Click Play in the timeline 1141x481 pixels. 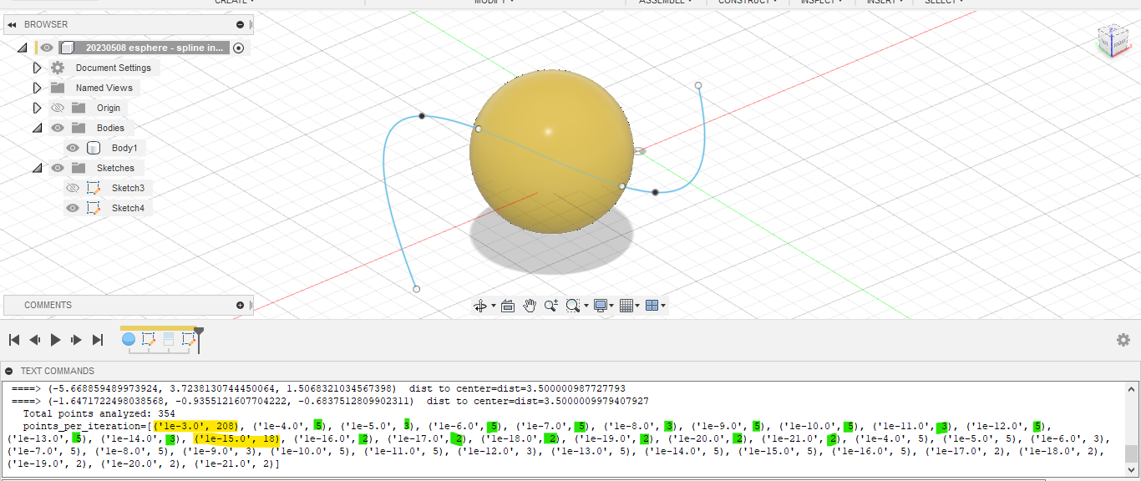53,340
